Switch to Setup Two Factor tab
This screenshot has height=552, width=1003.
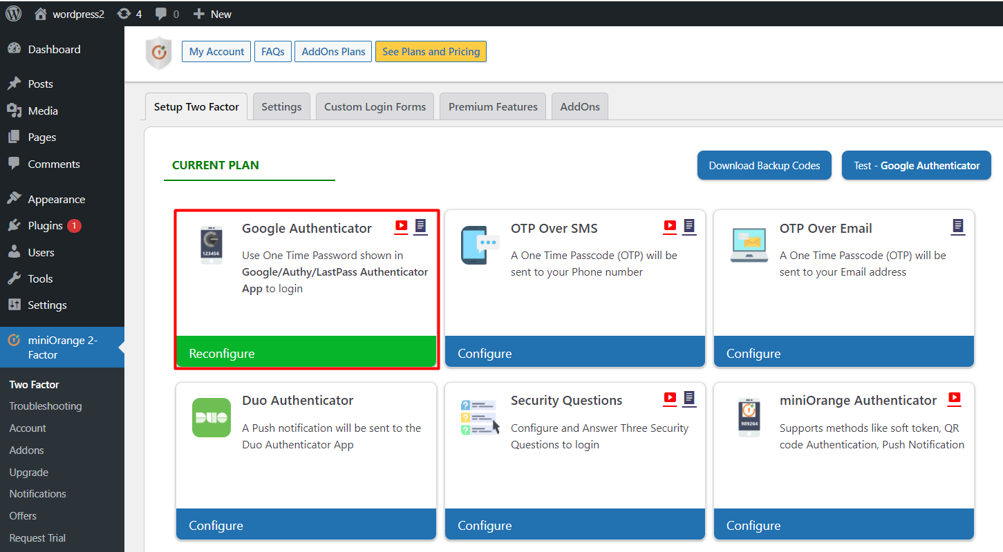point(196,106)
